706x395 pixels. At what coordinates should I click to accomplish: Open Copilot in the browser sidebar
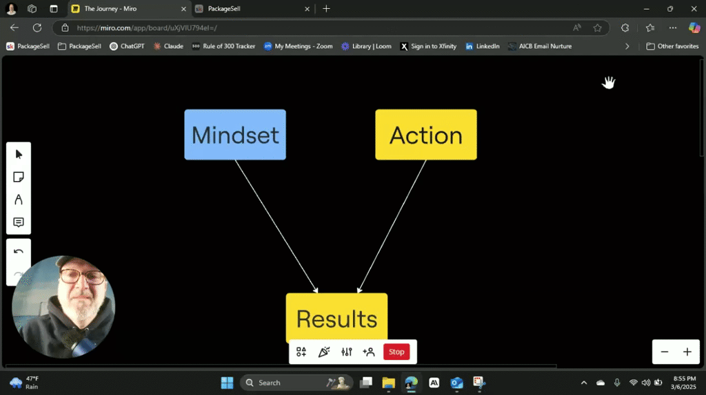694,28
